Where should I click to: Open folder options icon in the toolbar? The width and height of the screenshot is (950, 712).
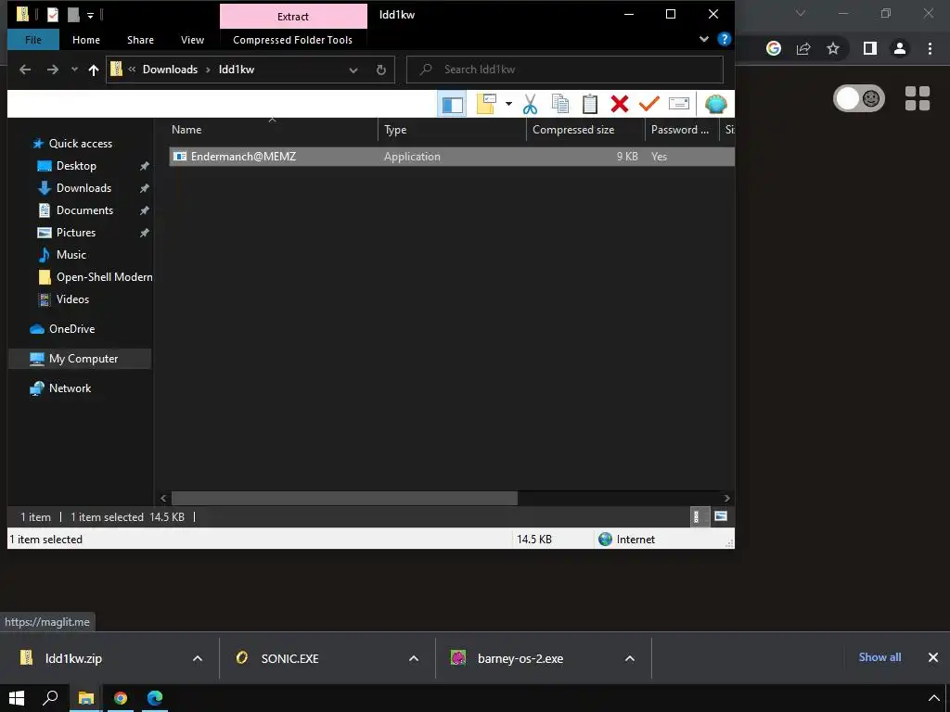click(x=486, y=104)
